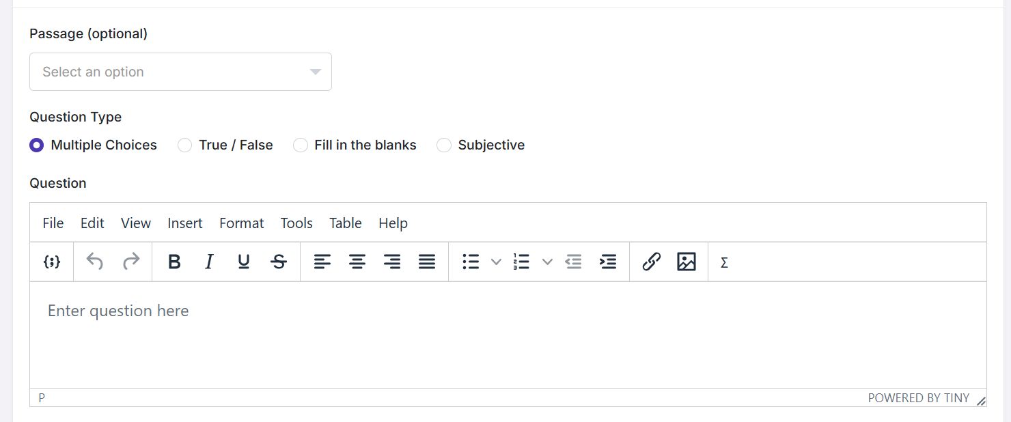Click the sigma formula icon
This screenshot has width=1011, height=422.
point(724,262)
